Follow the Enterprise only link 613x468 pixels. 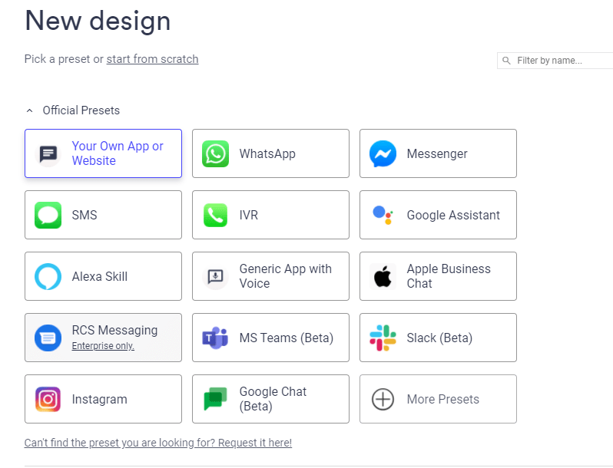click(103, 346)
